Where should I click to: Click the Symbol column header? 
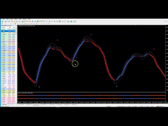(3, 27)
